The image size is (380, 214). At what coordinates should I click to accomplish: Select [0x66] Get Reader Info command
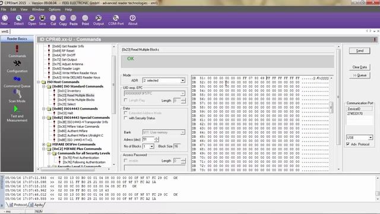[68, 46]
